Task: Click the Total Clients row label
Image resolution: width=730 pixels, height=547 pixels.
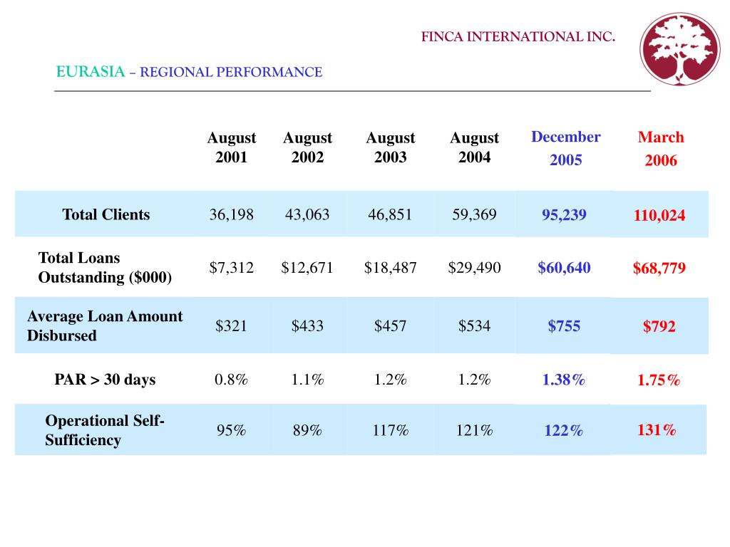Action: pyautogui.click(x=106, y=214)
